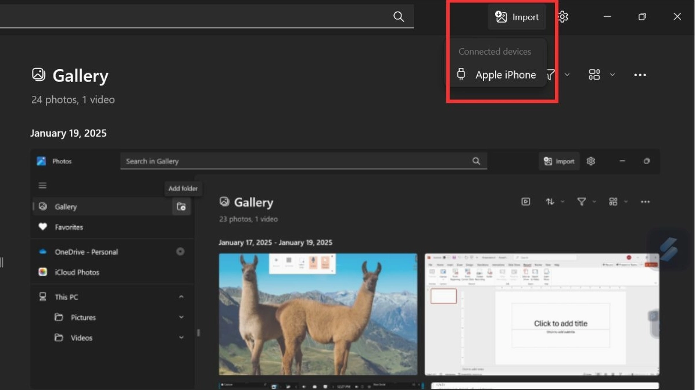Open OneDrive - Personal in the sidebar
The image size is (695, 390).
coord(86,252)
